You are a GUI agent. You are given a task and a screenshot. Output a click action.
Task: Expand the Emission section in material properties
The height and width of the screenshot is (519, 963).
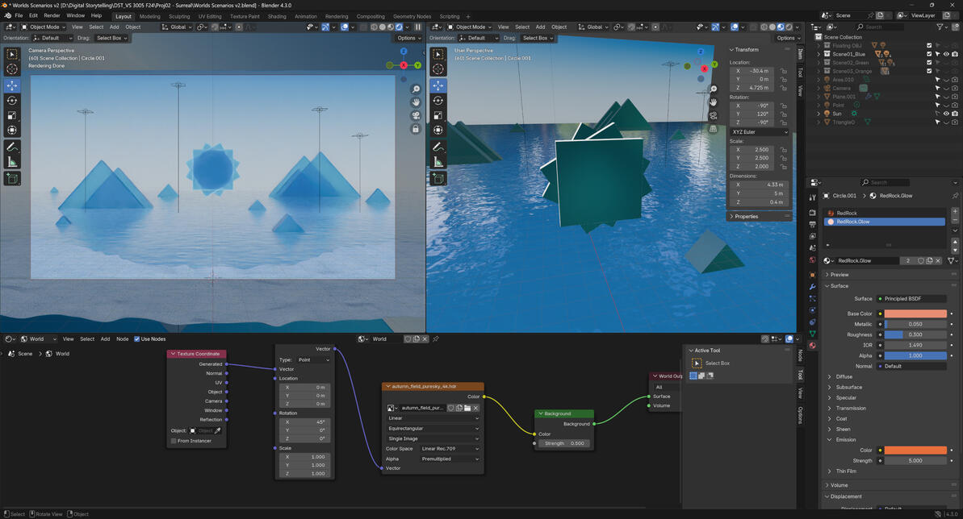click(848, 439)
